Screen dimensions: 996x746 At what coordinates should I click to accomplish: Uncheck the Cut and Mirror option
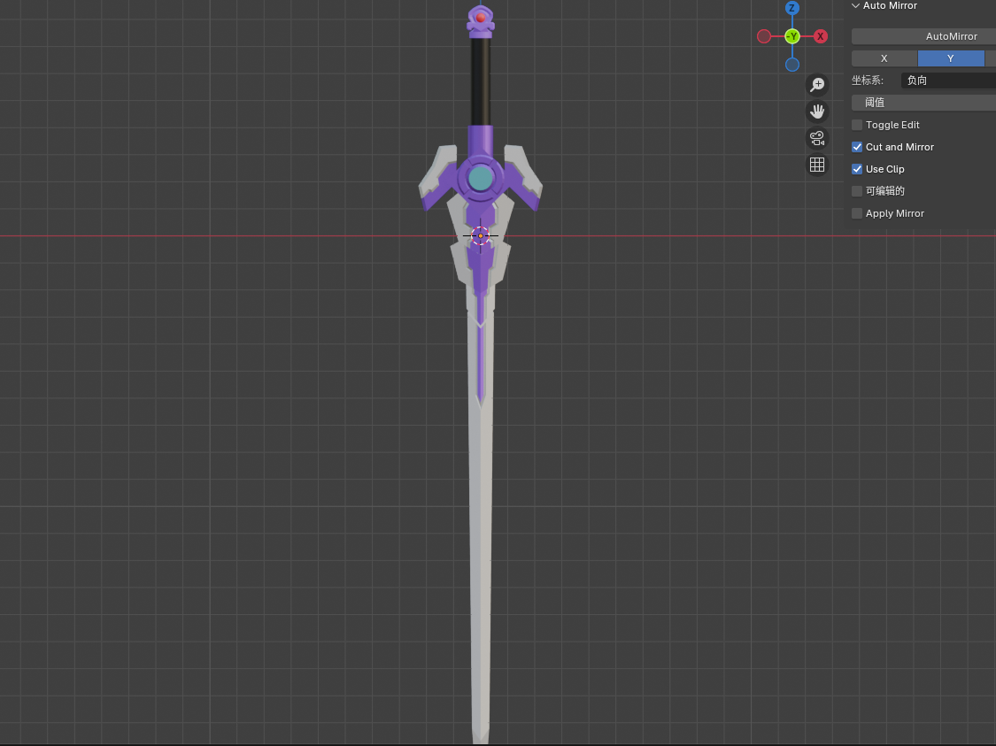[857, 147]
